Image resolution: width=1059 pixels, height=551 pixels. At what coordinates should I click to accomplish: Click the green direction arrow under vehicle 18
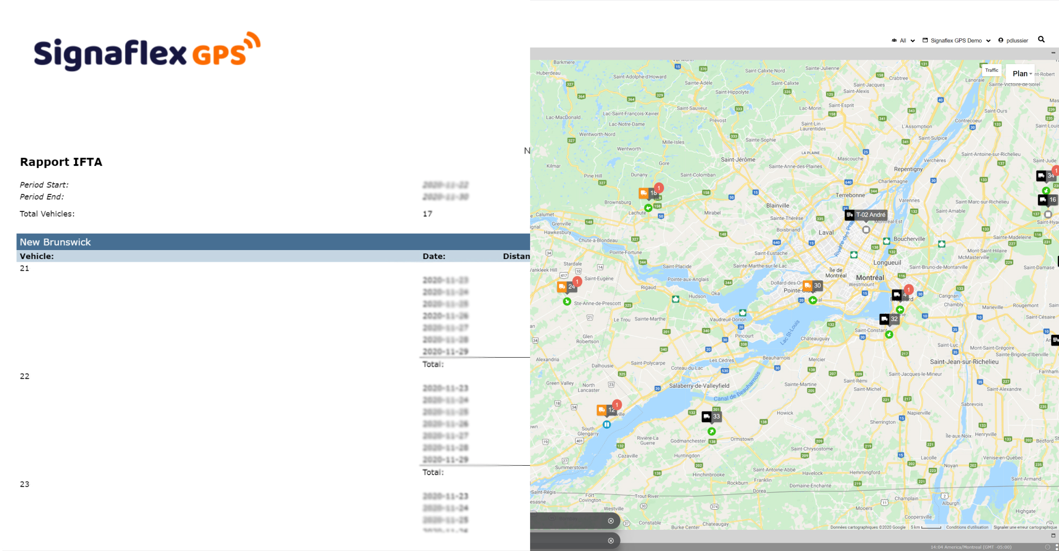648,208
